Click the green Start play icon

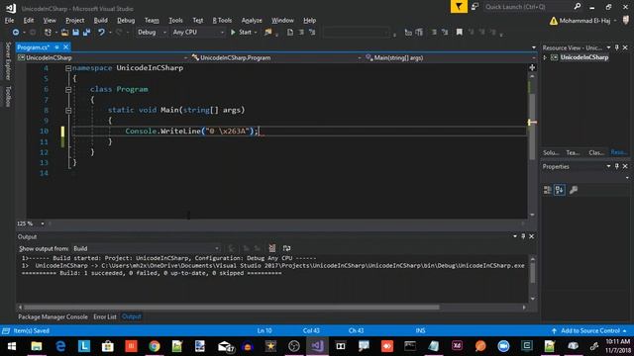(x=233, y=33)
